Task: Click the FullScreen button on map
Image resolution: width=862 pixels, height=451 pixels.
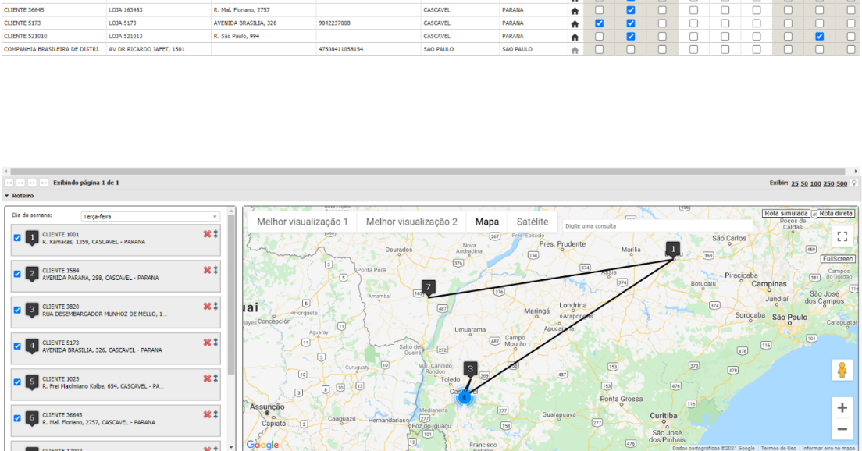Action: click(838, 259)
